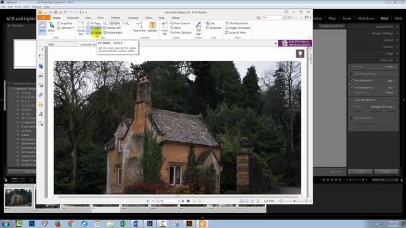Image resolution: width=406 pixels, height=228 pixels.
Task: Insert a Link
Action: pyautogui.click(x=211, y=23)
